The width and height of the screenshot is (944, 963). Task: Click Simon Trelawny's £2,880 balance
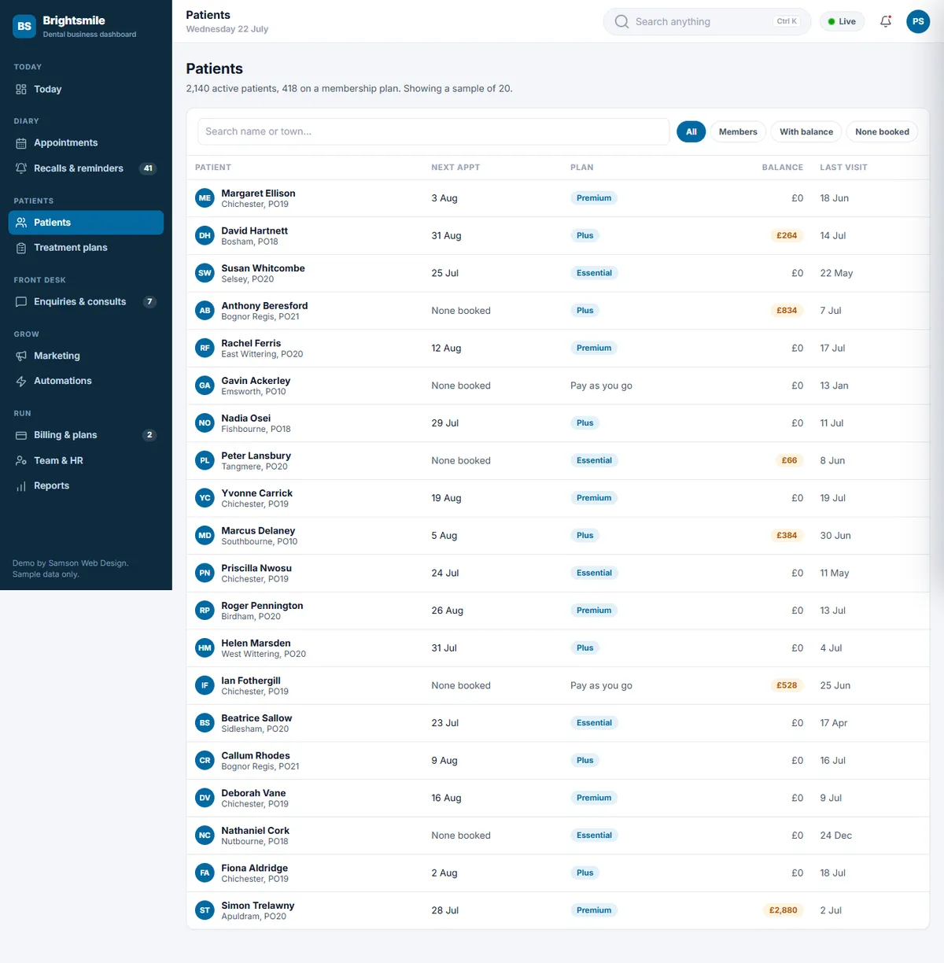783,910
